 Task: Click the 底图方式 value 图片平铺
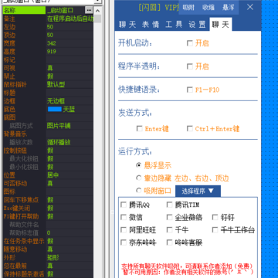point(59,126)
